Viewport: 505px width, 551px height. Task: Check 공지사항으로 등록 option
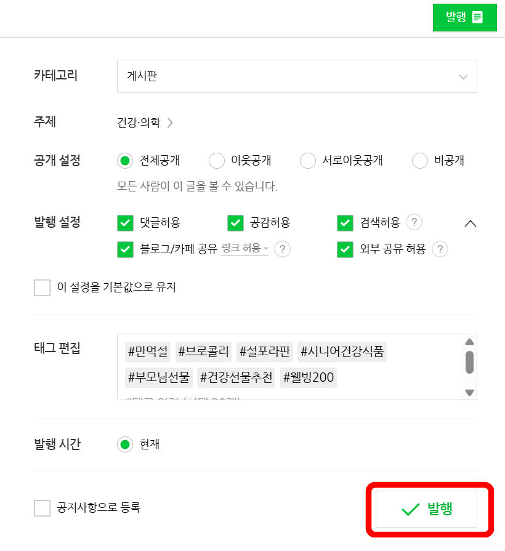[x=42, y=508]
